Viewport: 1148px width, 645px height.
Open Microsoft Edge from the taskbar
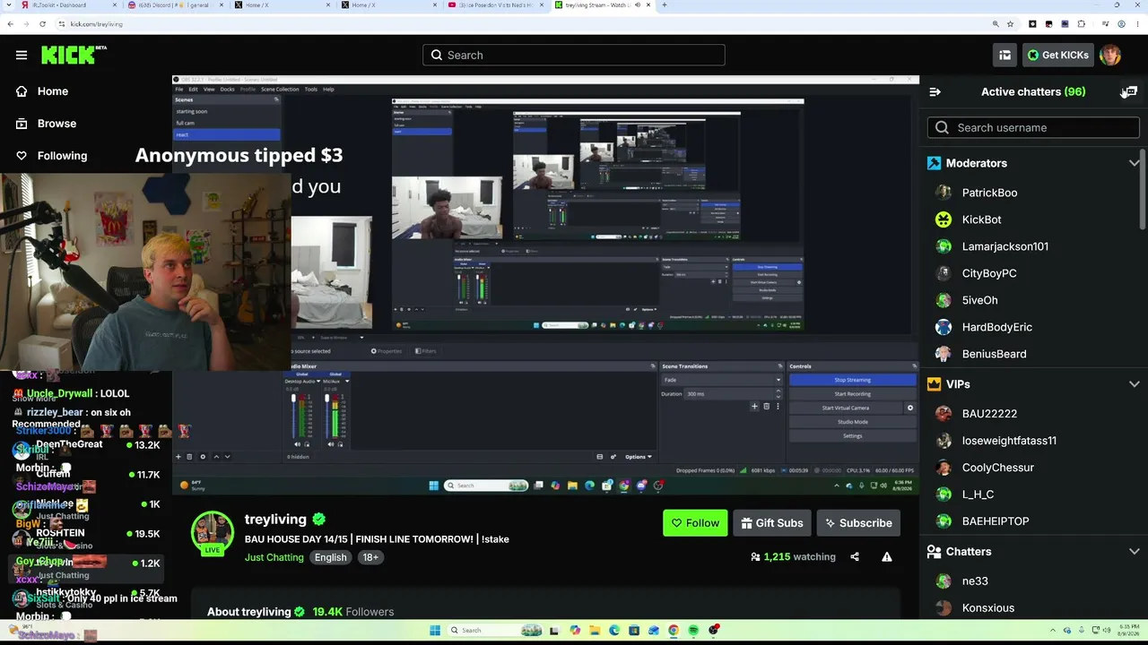coord(614,631)
